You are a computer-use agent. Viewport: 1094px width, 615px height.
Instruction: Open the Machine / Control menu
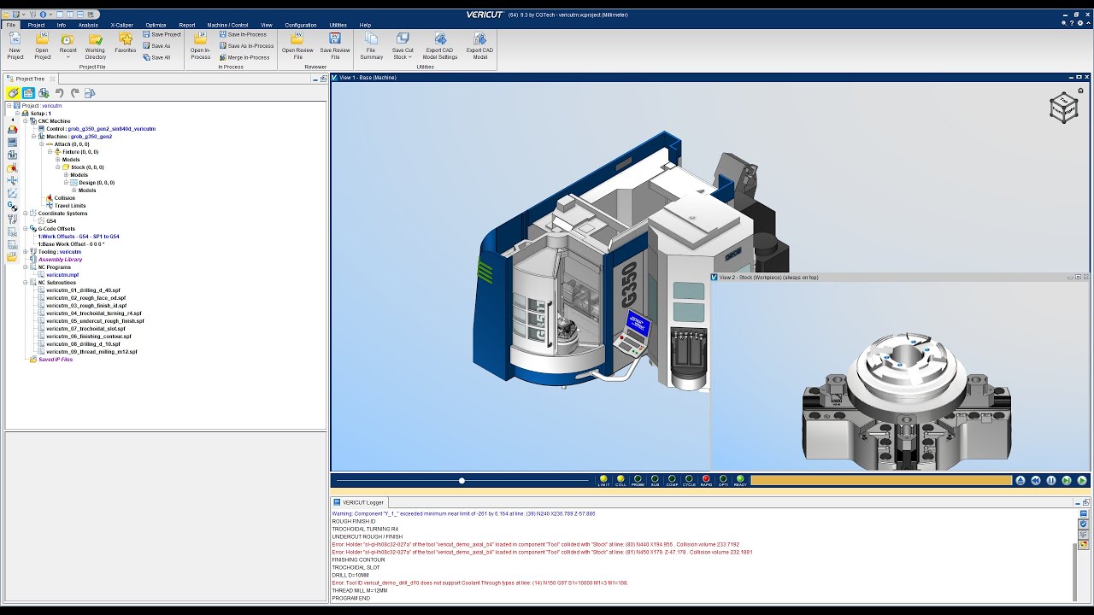pos(227,25)
